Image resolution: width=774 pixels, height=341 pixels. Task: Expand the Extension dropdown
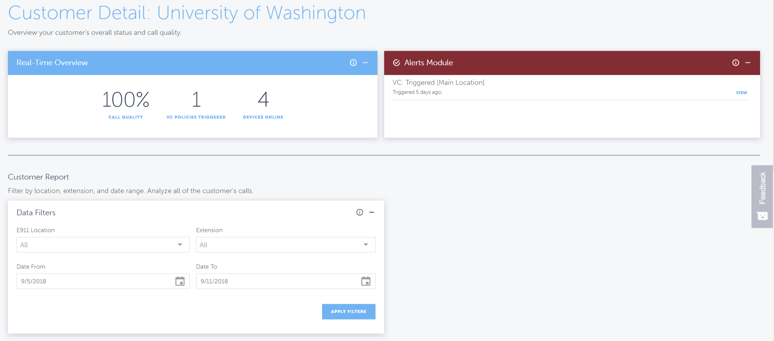(x=286, y=245)
